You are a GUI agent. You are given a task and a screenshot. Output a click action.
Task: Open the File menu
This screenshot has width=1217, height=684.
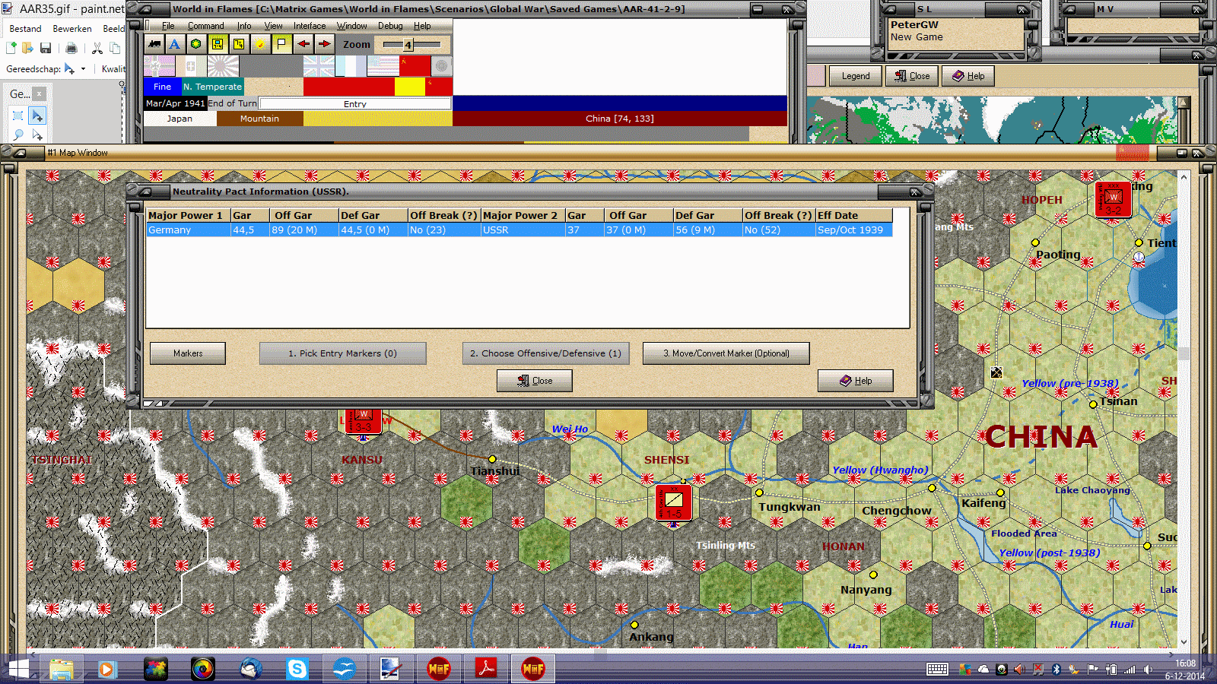click(168, 26)
